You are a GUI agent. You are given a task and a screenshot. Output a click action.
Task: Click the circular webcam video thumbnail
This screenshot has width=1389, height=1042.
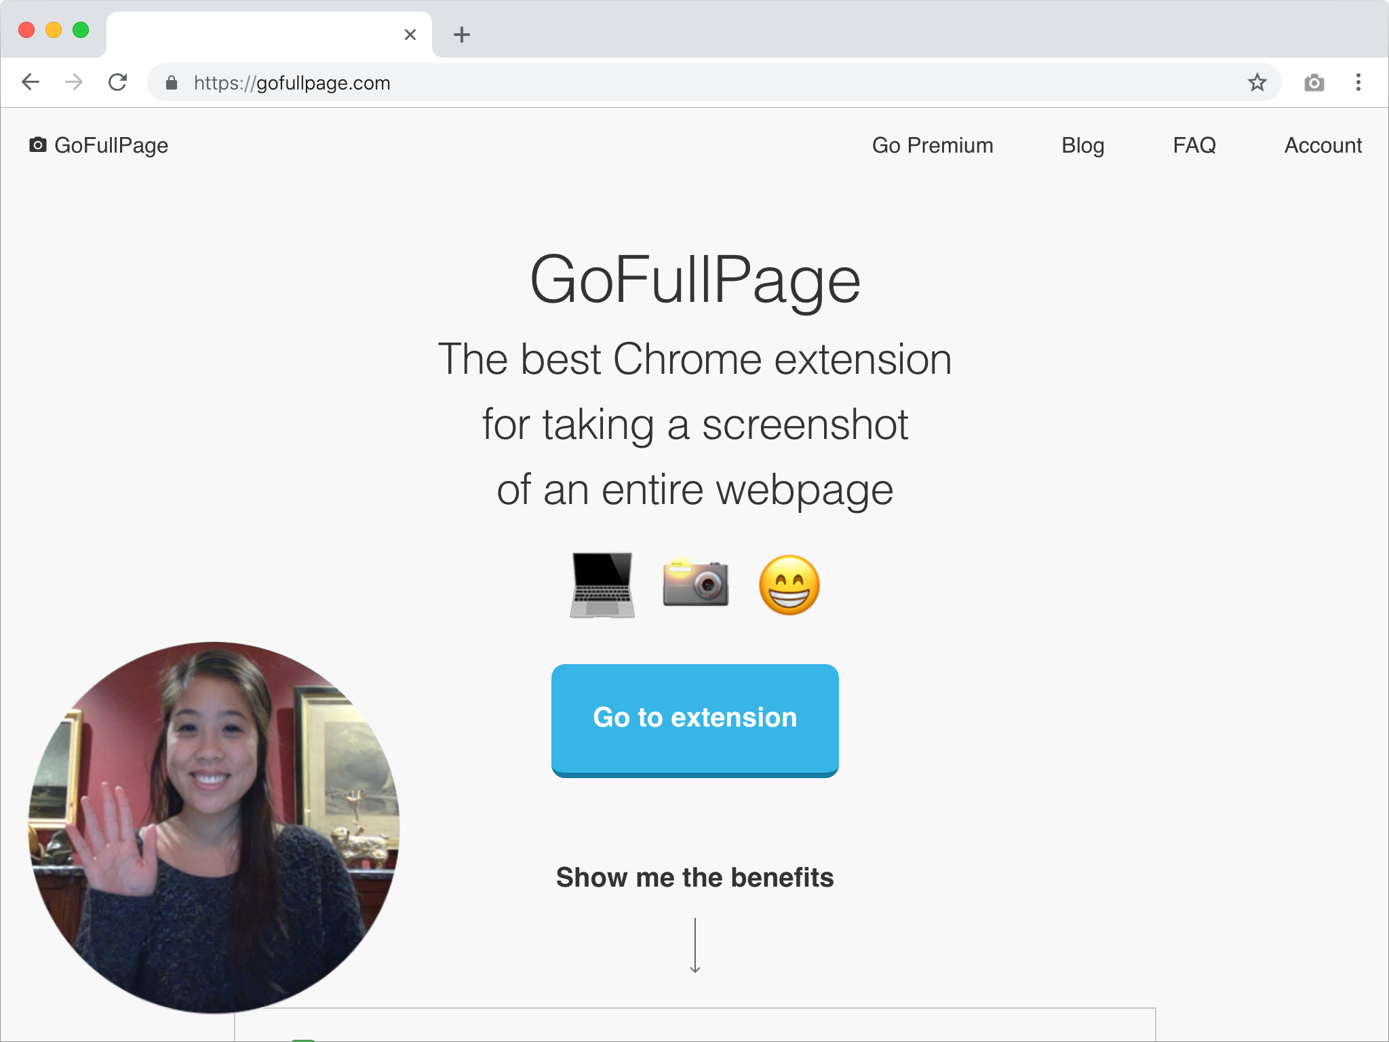pyautogui.click(x=214, y=828)
